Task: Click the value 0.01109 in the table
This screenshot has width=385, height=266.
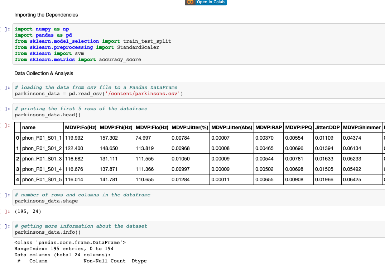Action: point(324,138)
